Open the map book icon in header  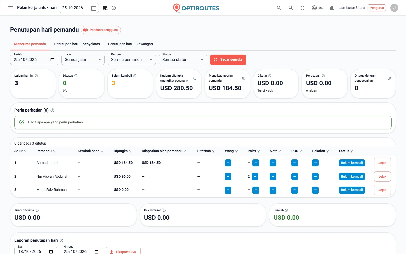pos(106,8)
